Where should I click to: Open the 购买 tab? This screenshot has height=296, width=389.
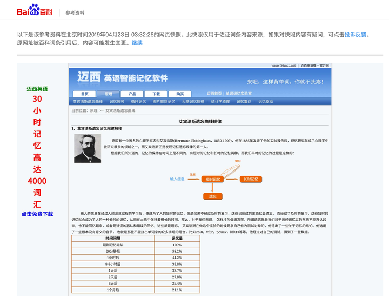[180, 94]
